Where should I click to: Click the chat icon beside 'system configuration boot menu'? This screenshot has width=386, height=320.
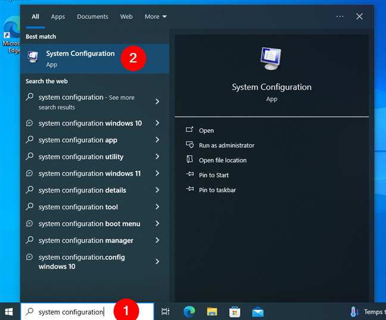pyautogui.click(x=29, y=224)
